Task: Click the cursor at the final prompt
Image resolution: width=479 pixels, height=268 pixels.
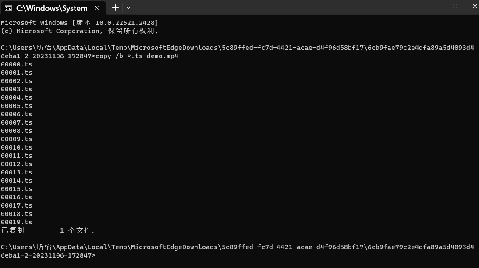Action: (x=95, y=255)
